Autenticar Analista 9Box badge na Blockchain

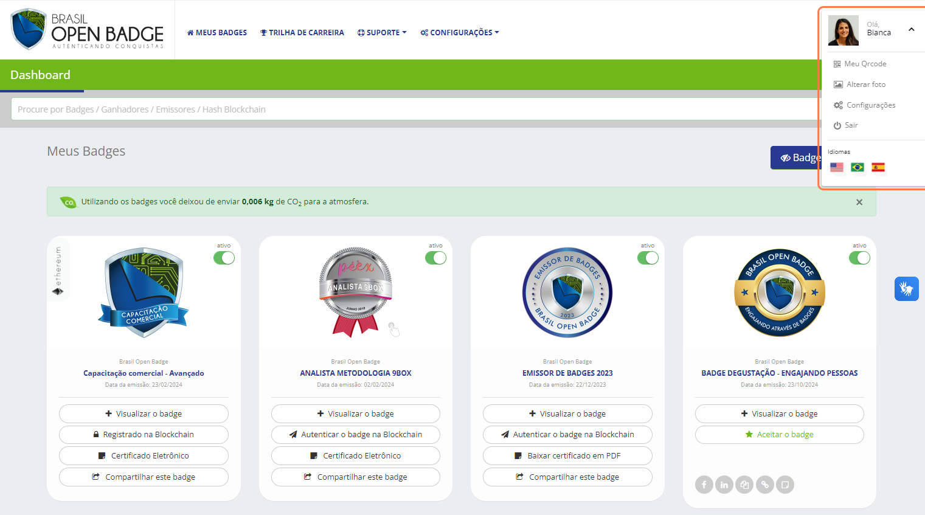356,435
